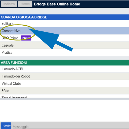Click the blue Lobby arrow button
Image resolution: width=129 pixels, height=129 pixels.
pyautogui.click(x=6, y=125)
